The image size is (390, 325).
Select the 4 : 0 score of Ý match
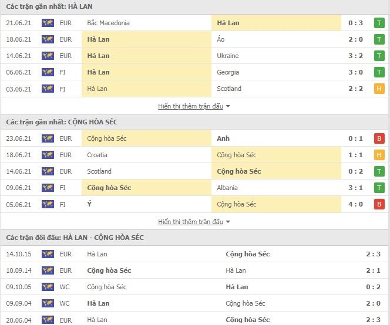(355, 204)
